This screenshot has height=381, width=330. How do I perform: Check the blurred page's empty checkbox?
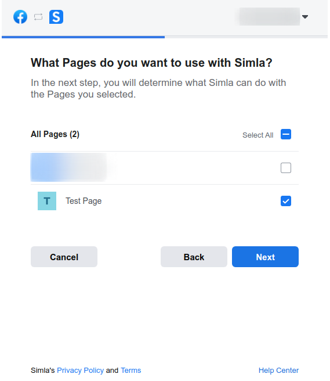coord(286,168)
